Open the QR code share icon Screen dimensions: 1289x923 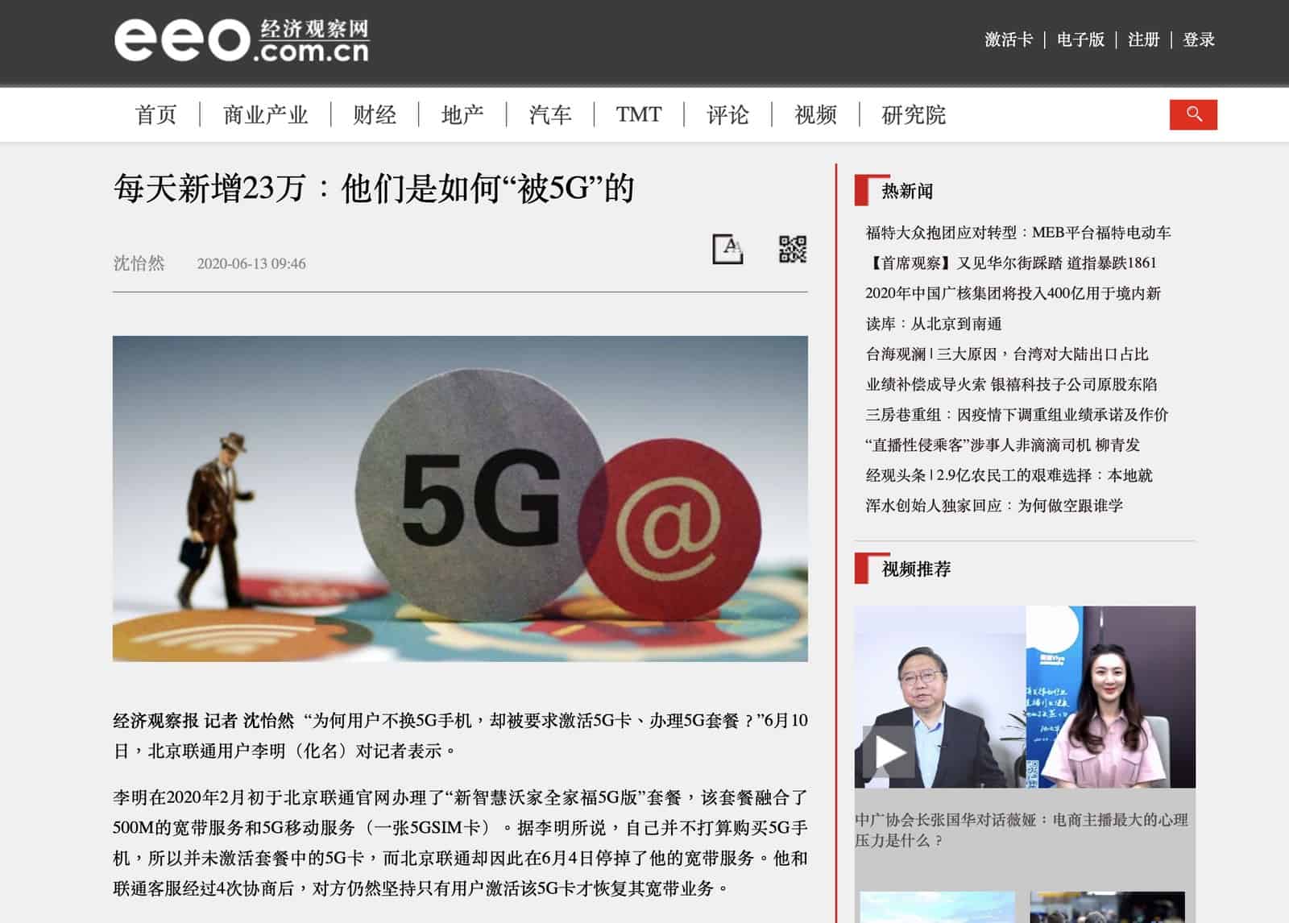click(x=793, y=249)
